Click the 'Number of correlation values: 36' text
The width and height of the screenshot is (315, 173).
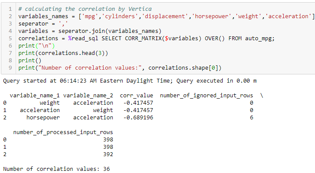coord(56,169)
